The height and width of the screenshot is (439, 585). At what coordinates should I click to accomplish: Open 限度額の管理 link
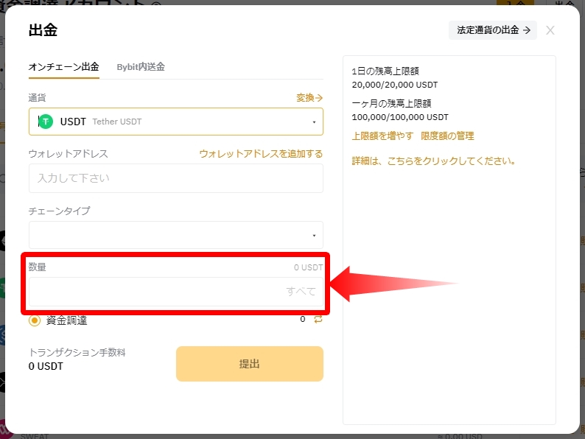(447, 136)
